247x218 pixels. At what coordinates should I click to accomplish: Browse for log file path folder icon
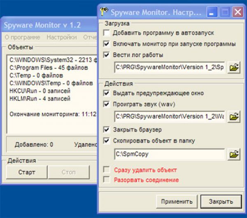coord(234,68)
